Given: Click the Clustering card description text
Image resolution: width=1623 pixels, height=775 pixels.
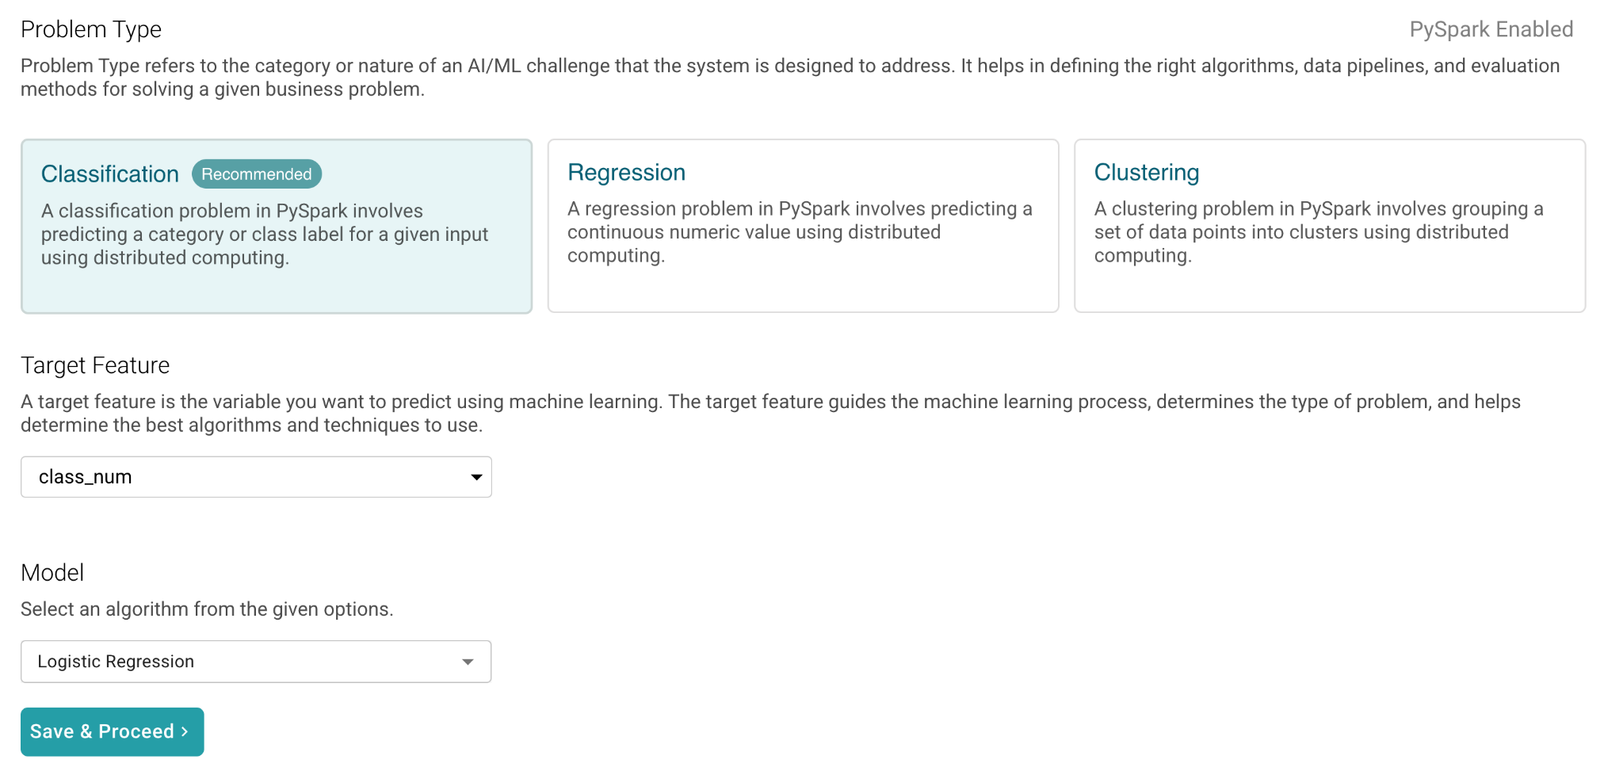Looking at the screenshot, I should coord(1318,232).
